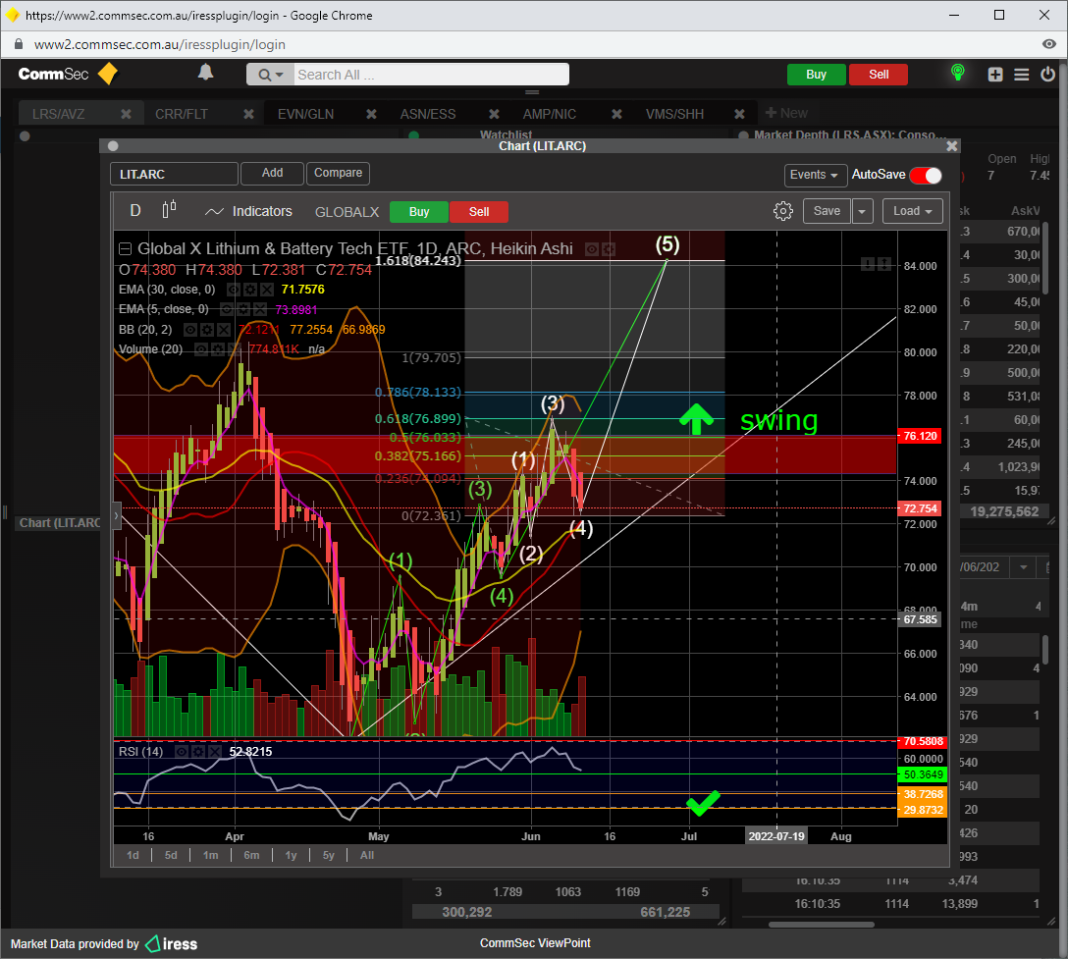This screenshot has height=959, width=1068.
Task: Add a new widget with the plus icon
Action: point(995,75)
